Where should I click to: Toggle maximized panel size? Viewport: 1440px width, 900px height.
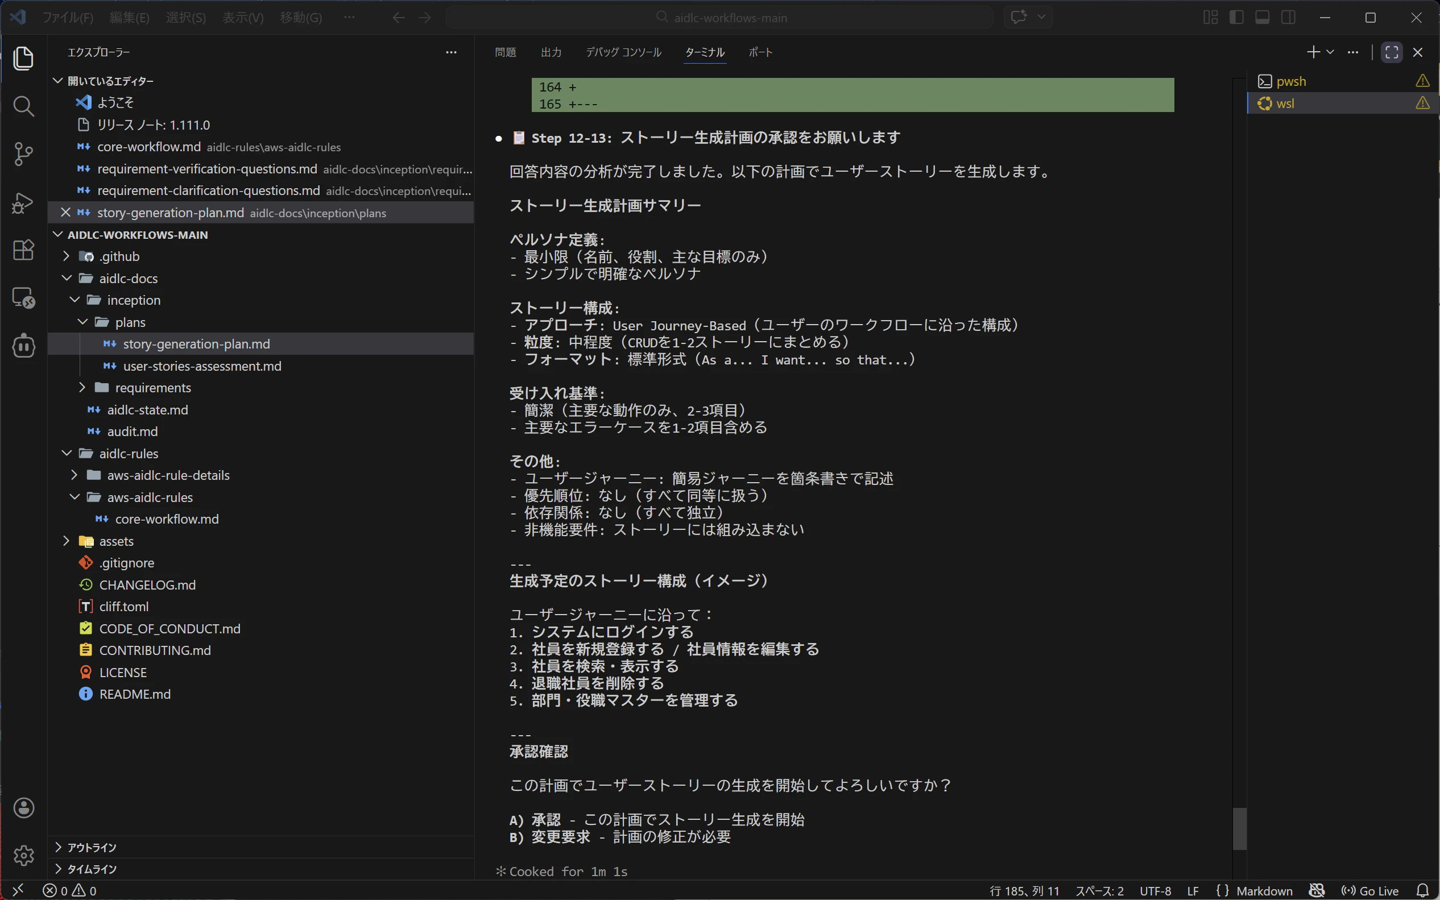[1392, 52]
